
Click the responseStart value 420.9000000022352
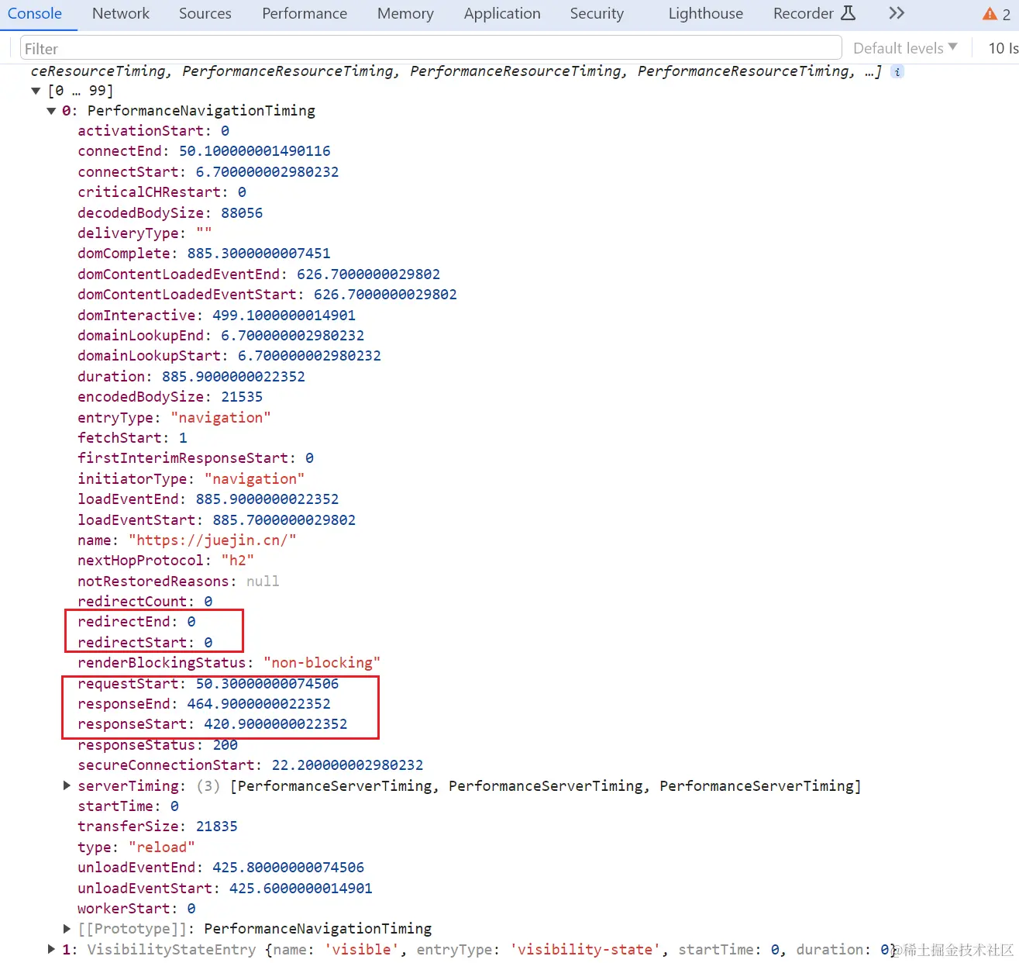coord(276,724)
